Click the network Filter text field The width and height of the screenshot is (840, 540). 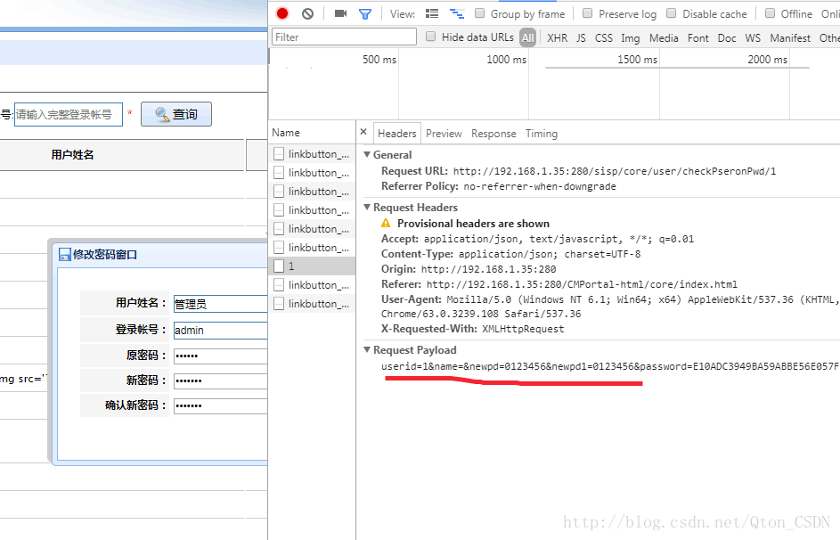344,37
